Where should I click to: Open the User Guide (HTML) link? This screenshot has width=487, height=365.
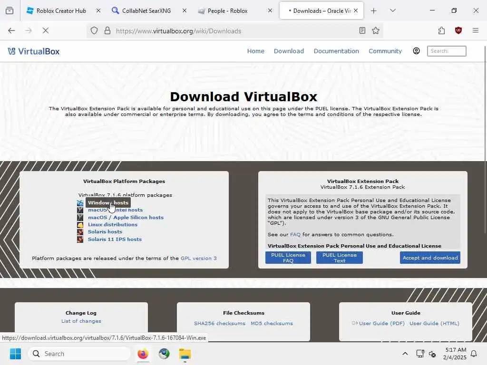(x=434, y=323)
